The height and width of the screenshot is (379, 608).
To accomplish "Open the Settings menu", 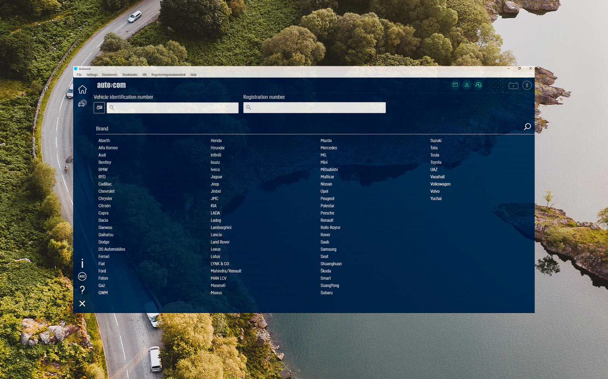I will [92, 74].
